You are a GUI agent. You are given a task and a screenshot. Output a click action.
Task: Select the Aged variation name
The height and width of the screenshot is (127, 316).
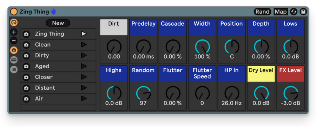click(42, 66)
